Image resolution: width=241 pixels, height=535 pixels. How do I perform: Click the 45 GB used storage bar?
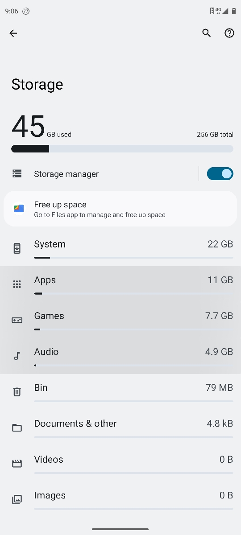coord(122,148)
